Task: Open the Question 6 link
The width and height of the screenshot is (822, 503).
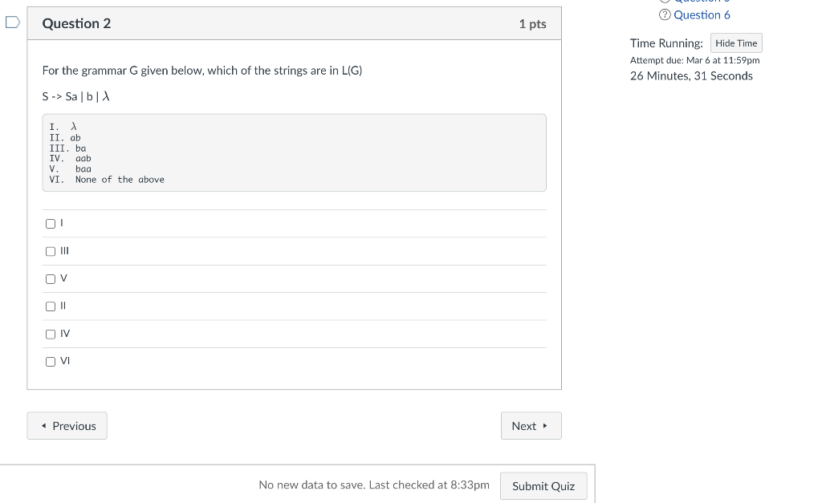Action: (702, 14)
